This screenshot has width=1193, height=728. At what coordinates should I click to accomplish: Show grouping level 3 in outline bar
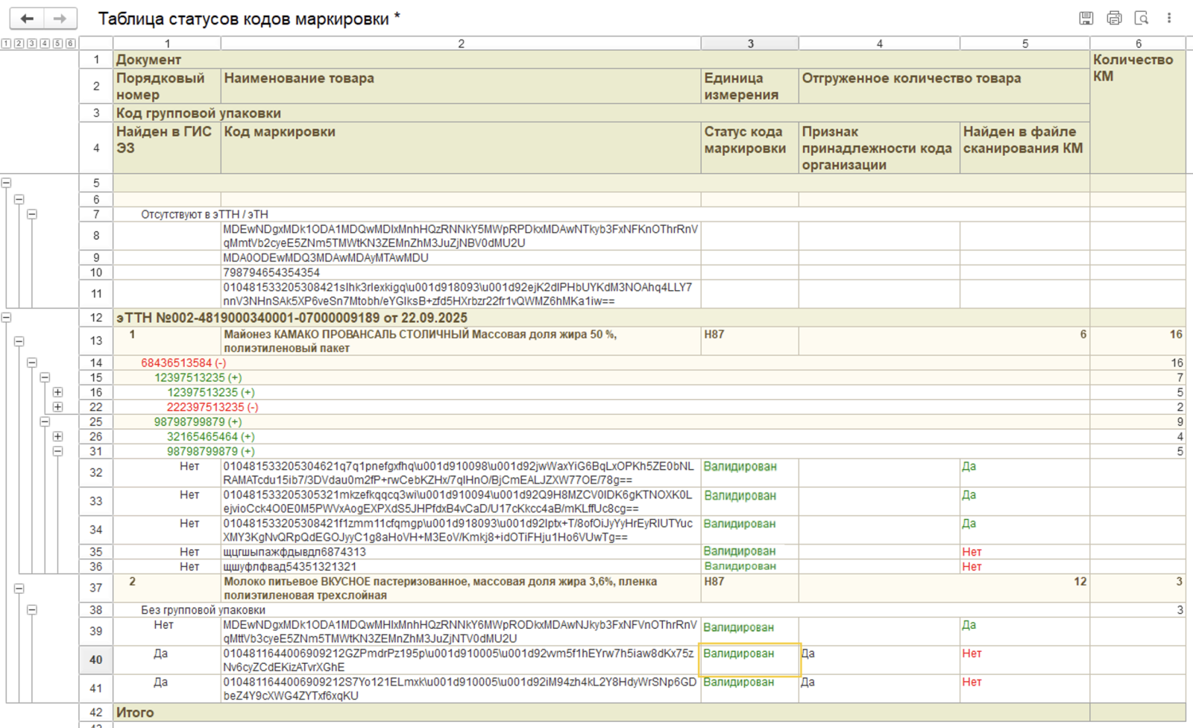coord(32,44)
